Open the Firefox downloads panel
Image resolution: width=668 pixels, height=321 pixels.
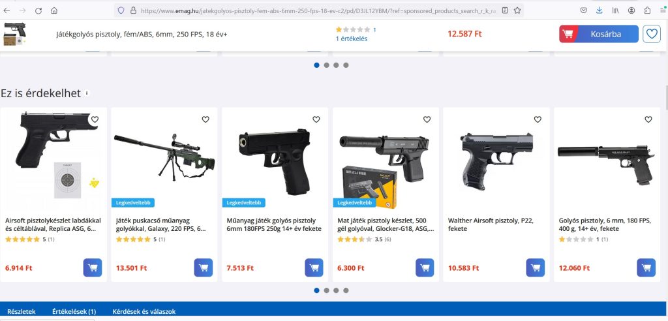pyautogui.click(x=600, y=10)
